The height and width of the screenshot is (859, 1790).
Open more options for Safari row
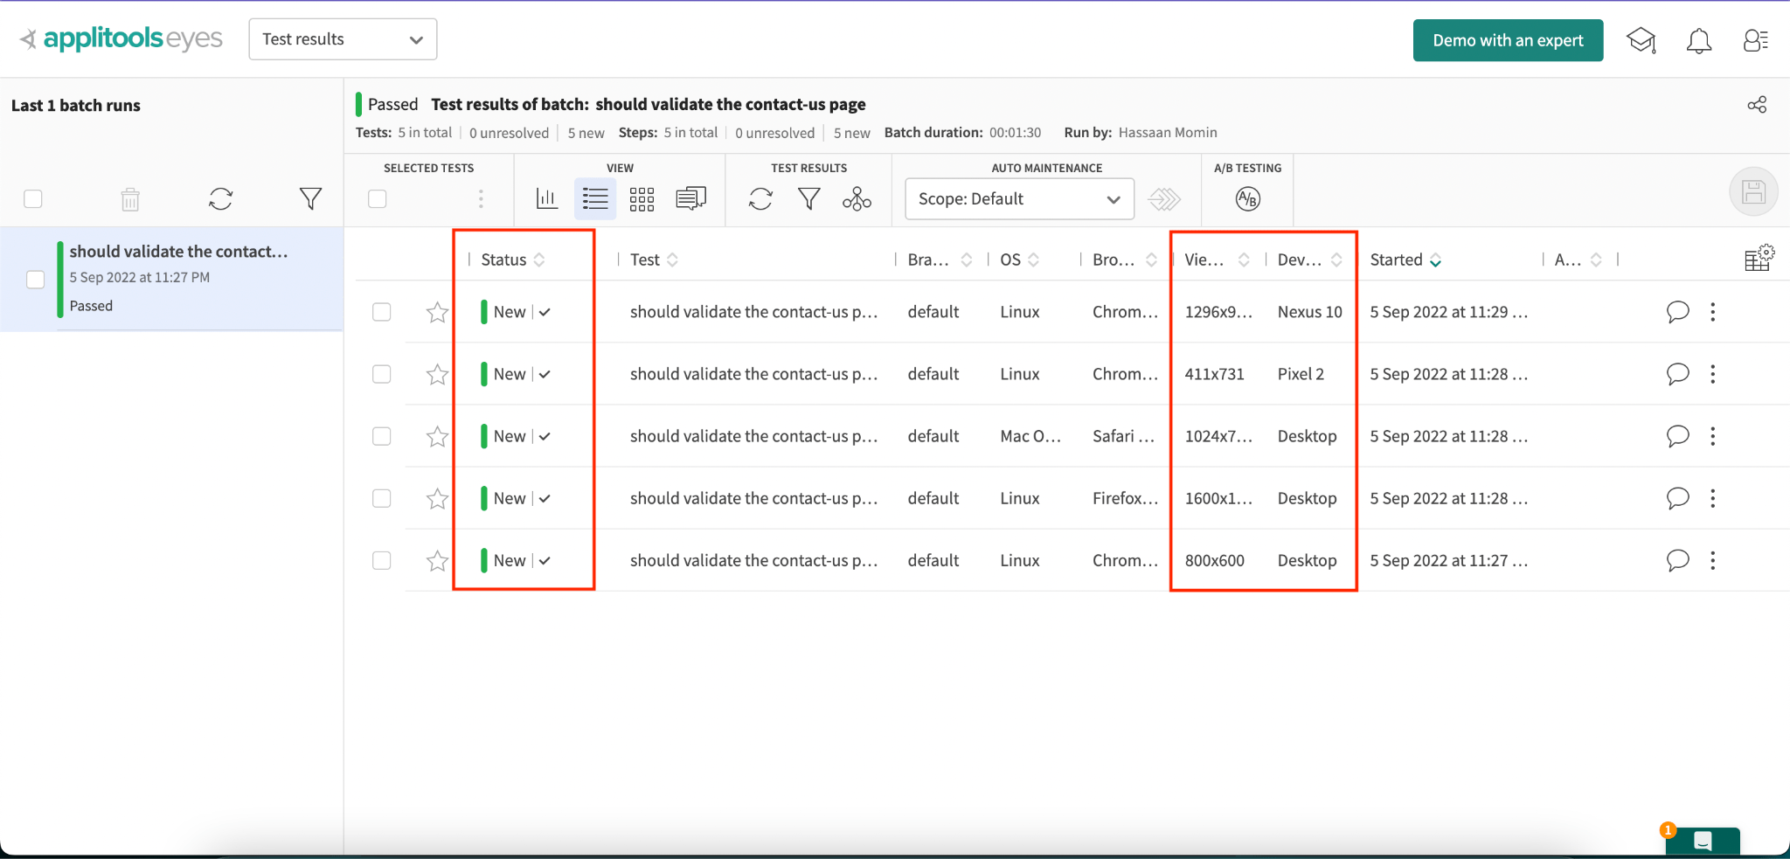[x=1713, y=436]
